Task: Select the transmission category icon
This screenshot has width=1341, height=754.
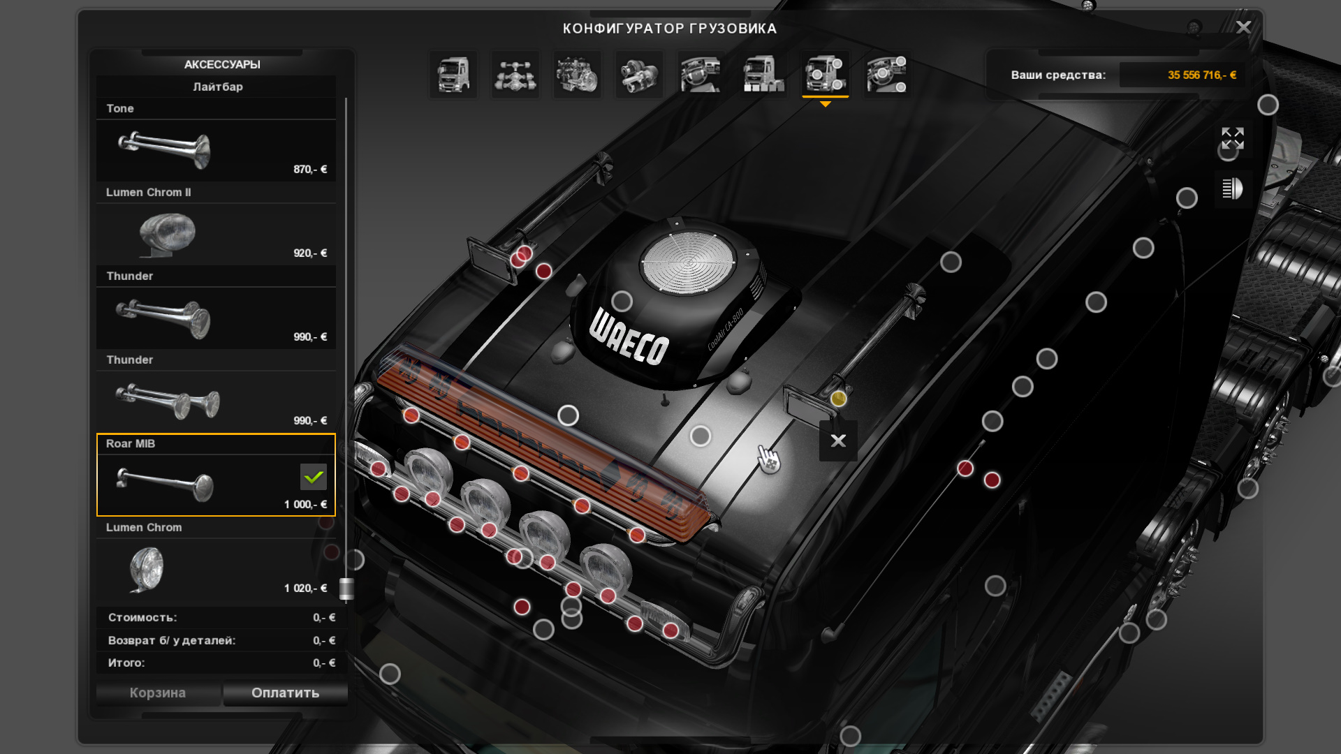Action: click(638, 75)
